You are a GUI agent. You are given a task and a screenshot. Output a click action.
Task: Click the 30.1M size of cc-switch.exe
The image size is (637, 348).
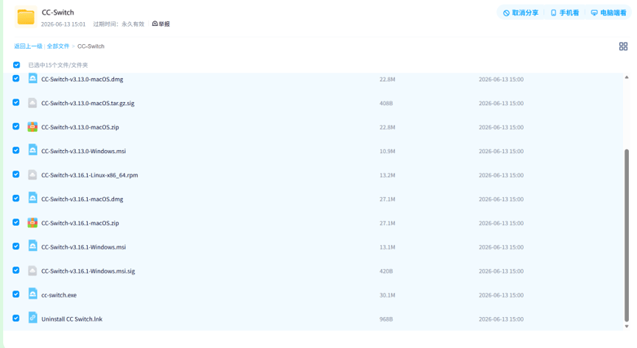[387, 295]
